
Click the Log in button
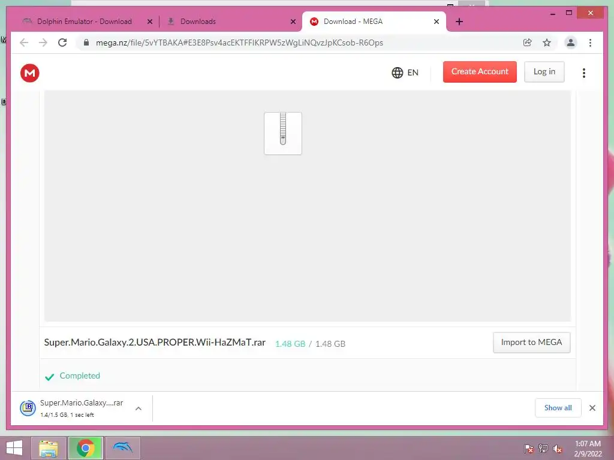coord(544,72)
